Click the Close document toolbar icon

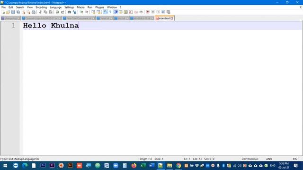[x=23, y=12]
